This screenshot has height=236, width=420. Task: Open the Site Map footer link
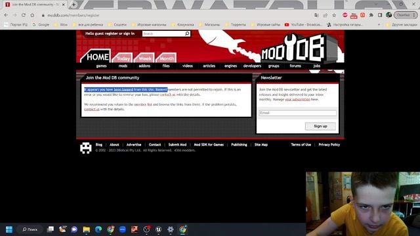click(261, 145)
